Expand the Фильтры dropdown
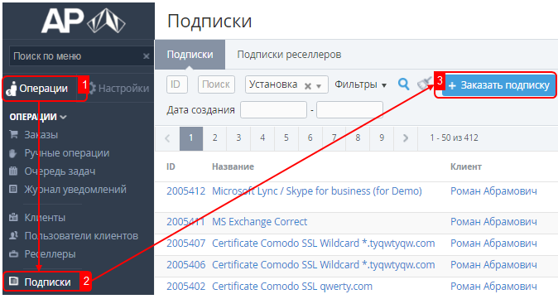Image resolution: width=558 pixels, height=299 pixels. tap(360, 84)
